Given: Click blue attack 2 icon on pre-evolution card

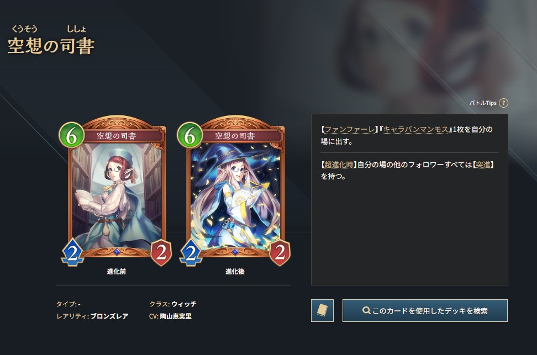Looking at the screenshot, I should click(x=72, y=252).
